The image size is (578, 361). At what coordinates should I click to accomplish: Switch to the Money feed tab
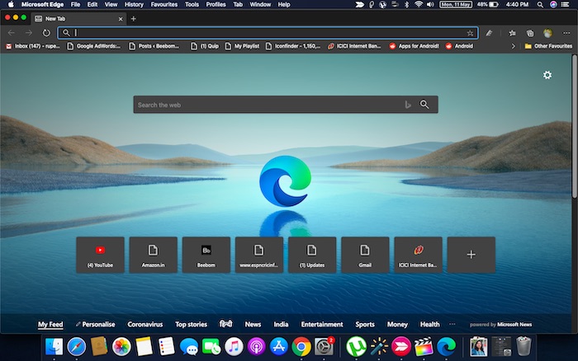pyautogui.click(x=397, y=324)
